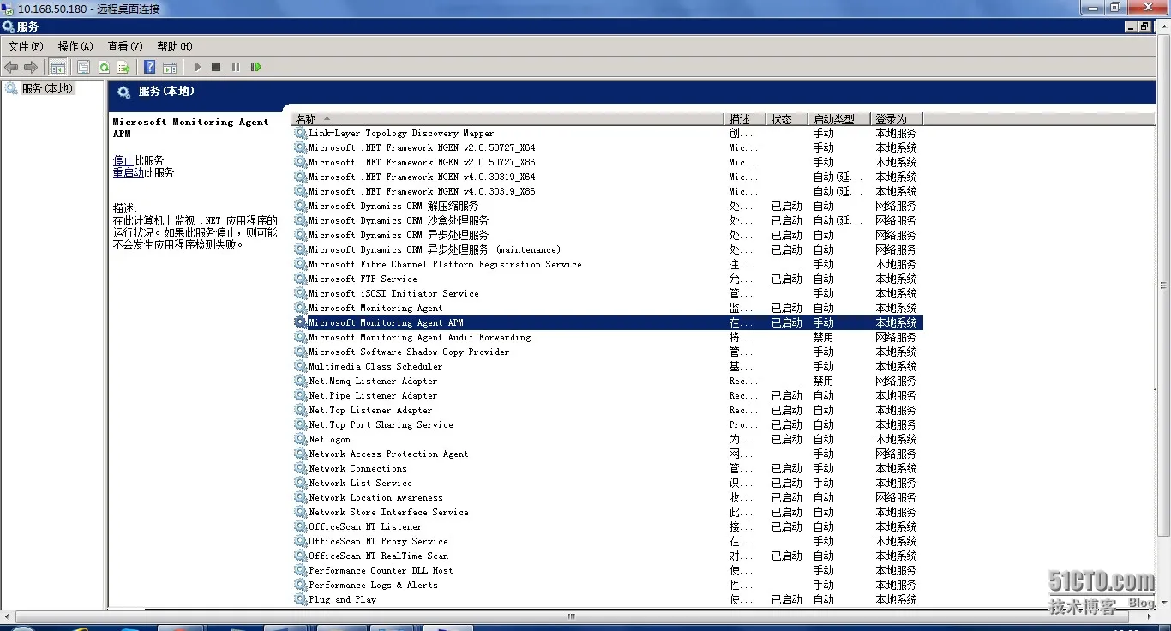Select Microsoft iSCSI Initiator Service

pos(608,293)
